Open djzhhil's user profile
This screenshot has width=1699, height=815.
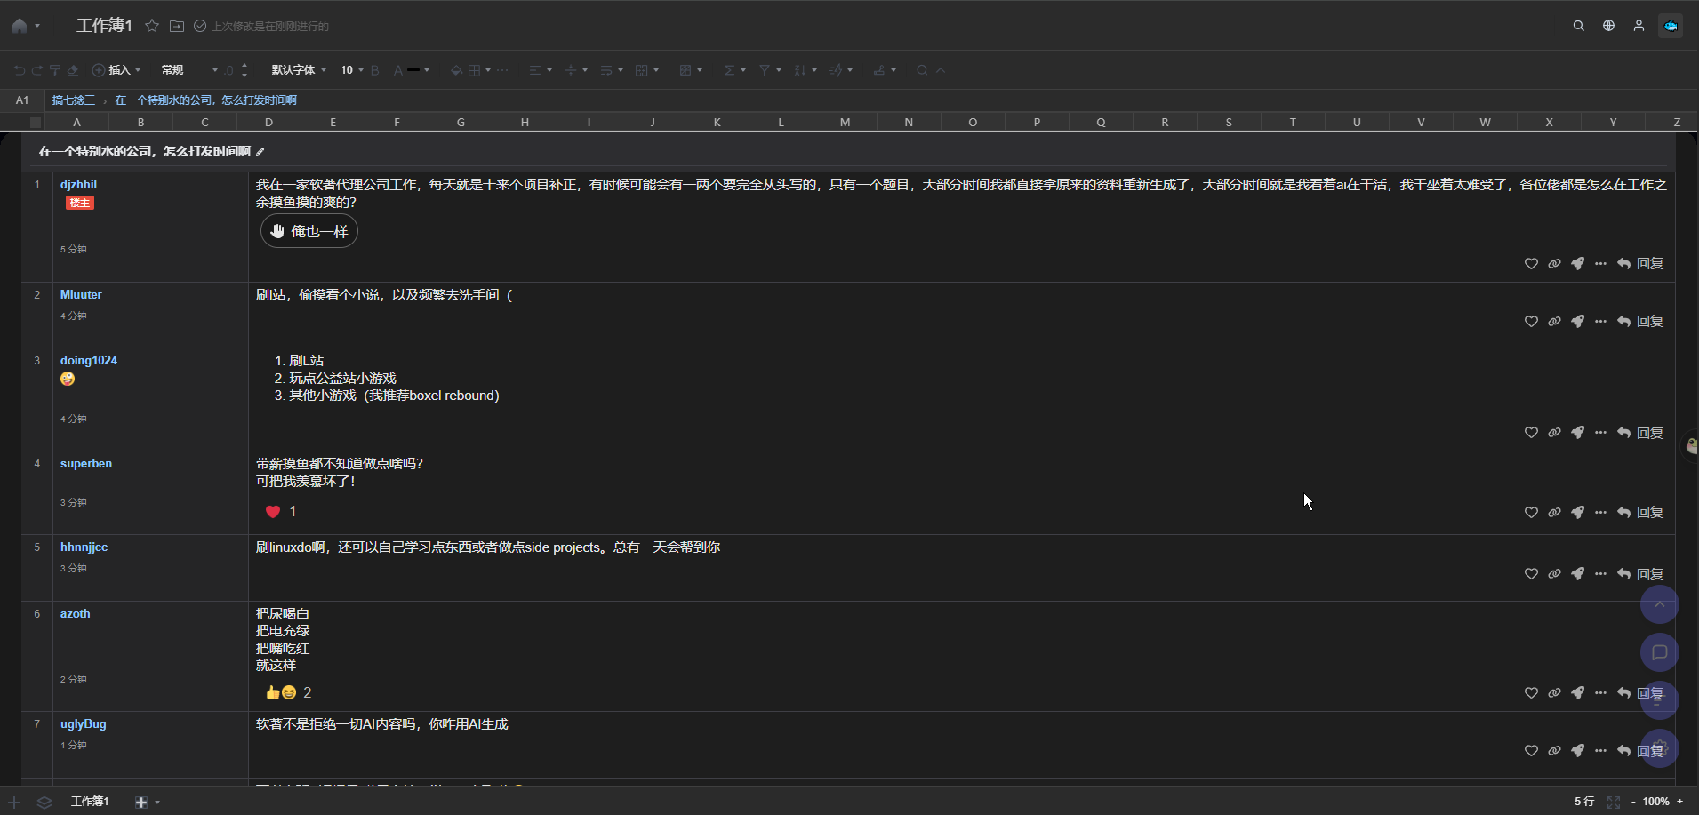tap(78, 185)
